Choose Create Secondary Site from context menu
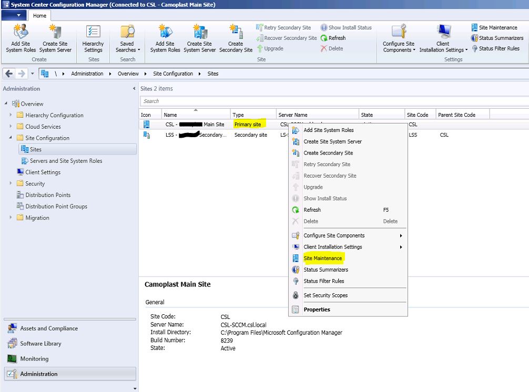Image resolution: width=529 pixels, height=392 pixels. (348, 153)
